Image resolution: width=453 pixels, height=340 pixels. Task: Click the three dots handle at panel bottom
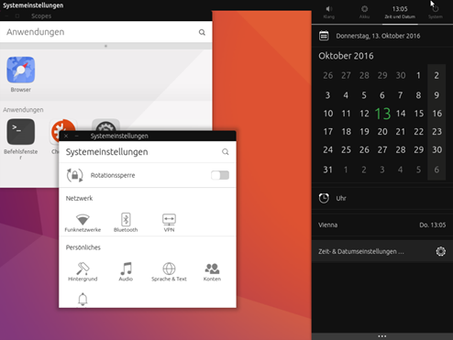(x=382, y=336)
